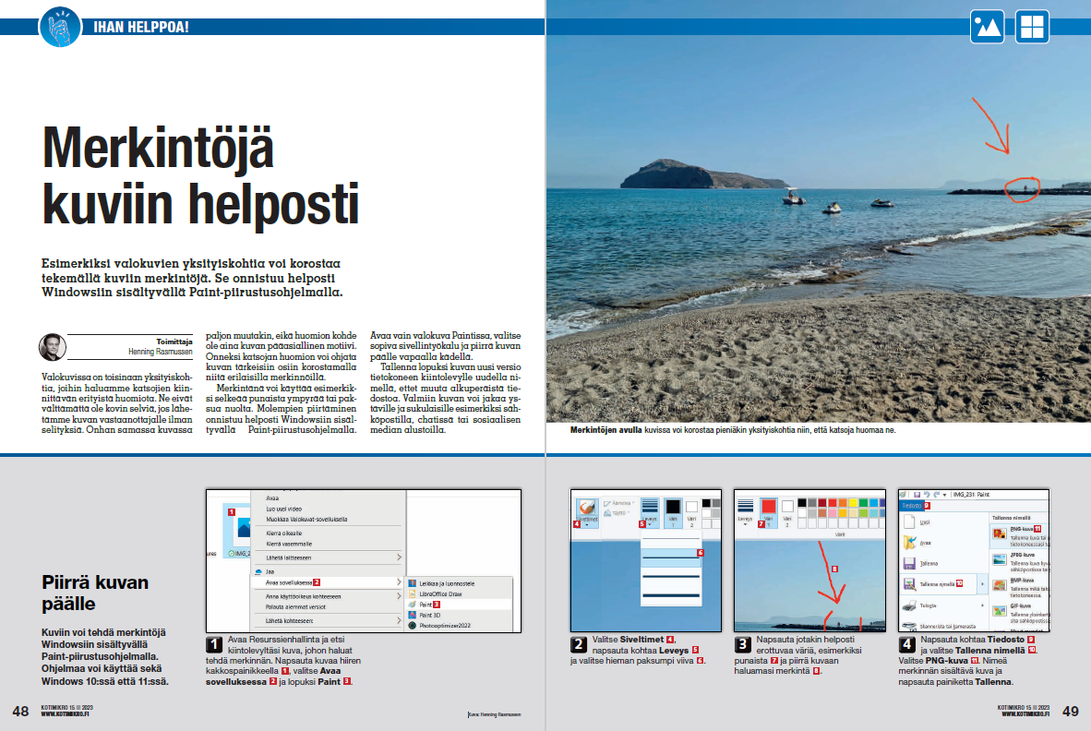Click the author portrait of Henning Rasmussen

53,347
